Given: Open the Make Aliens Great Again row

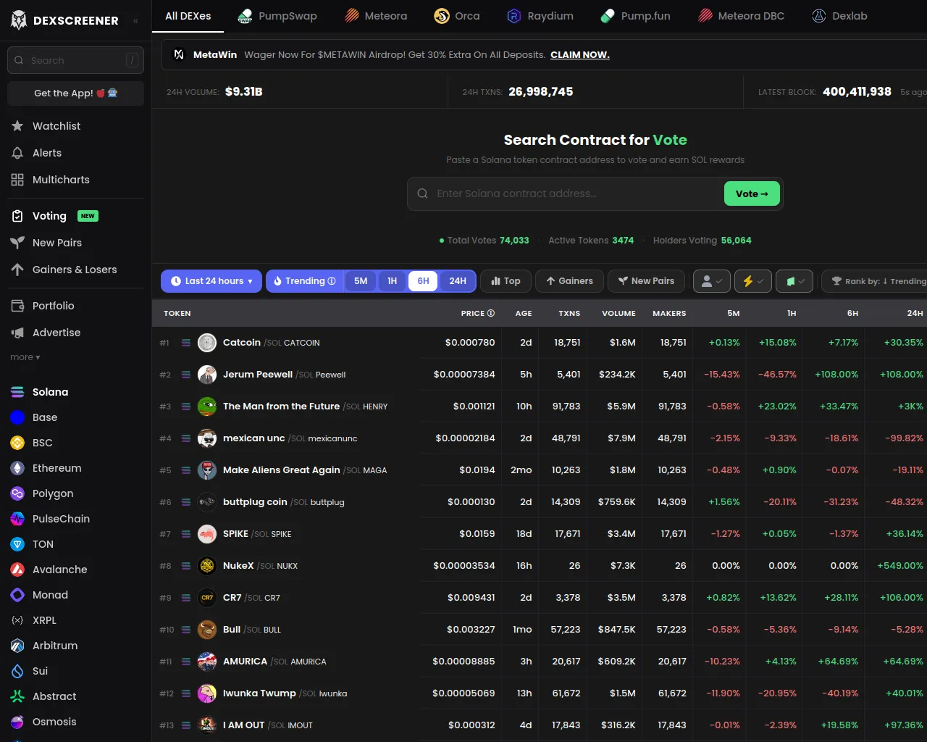Looking at the screenshot, I should click(x=540, y=470).
